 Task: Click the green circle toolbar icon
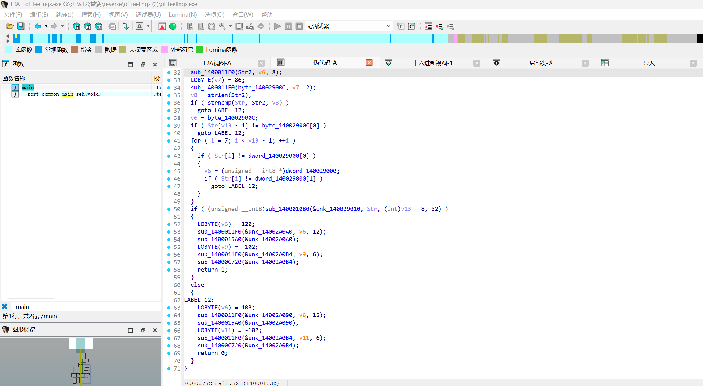173,26
